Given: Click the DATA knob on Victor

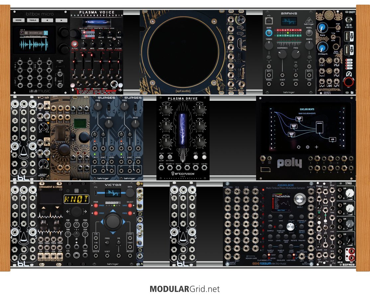Looking at the screenshot, I should pyautogui.click(x=130, y=193).
